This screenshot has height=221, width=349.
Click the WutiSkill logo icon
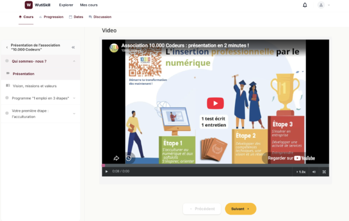29,5
